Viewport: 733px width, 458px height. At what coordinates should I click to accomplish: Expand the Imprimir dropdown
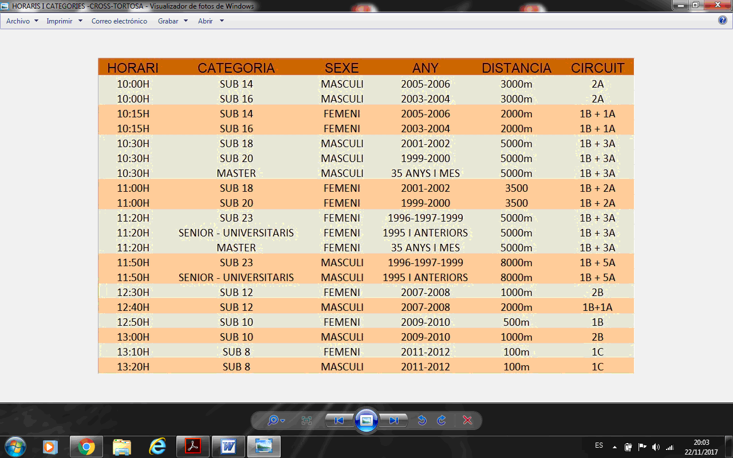[x=64, y=21]
